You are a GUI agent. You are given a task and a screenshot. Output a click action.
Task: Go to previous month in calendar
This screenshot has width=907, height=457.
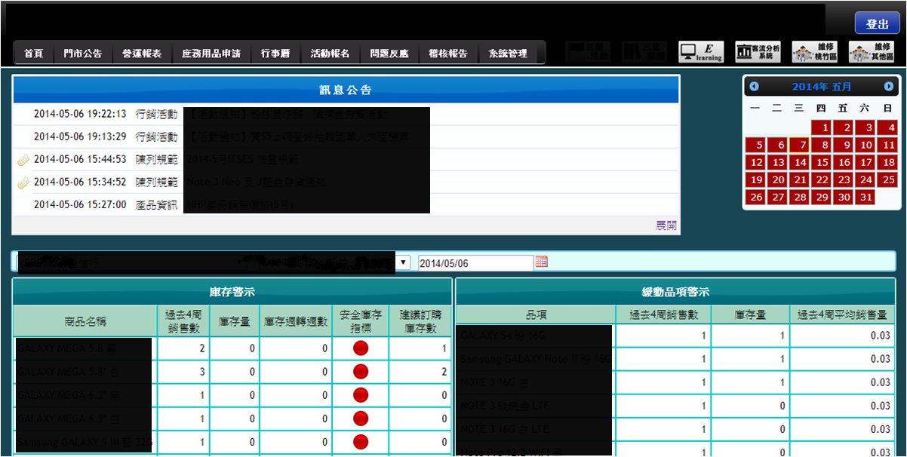coord(754,87)
